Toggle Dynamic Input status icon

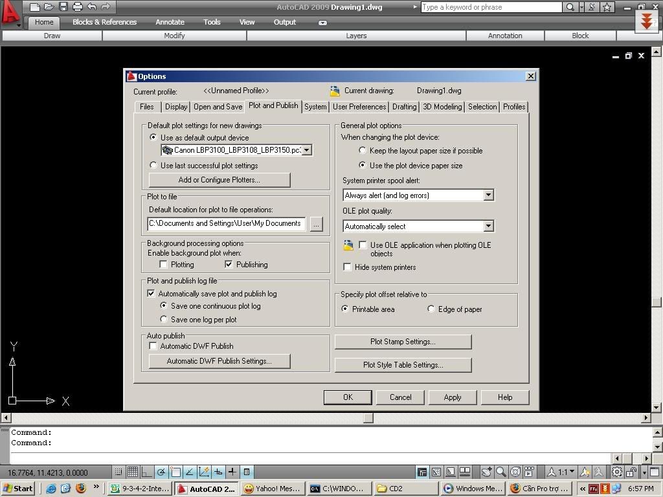pyautogui.click(x=218, y=472)
